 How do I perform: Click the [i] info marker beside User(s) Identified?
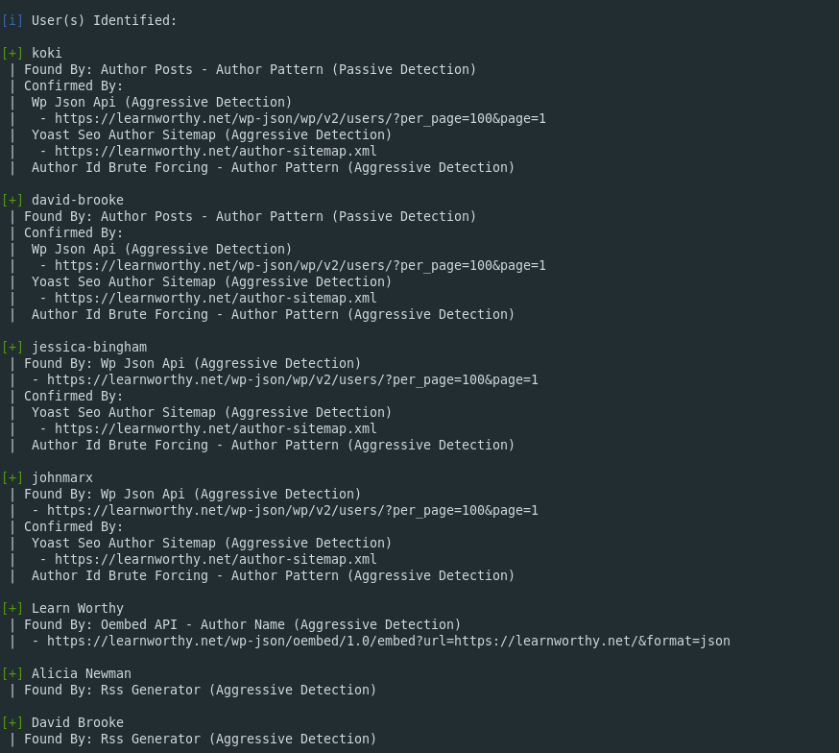pyautogui.click(x=12, y=20)
